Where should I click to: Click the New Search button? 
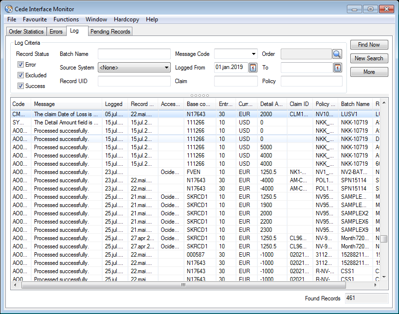pos(369,58)
